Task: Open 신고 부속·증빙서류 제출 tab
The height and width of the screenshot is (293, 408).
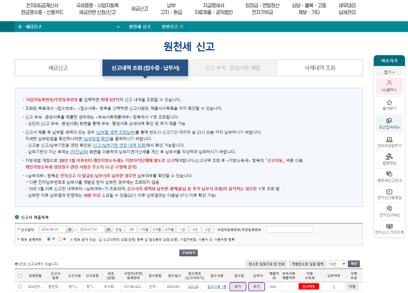Action: coord(232,68)
